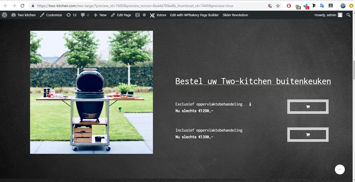
Task: Open the New content menu
Action: click(100, 15)
